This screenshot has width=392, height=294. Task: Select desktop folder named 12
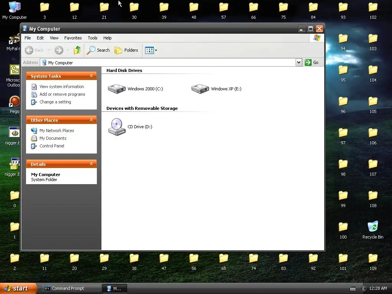coord(74,10)
